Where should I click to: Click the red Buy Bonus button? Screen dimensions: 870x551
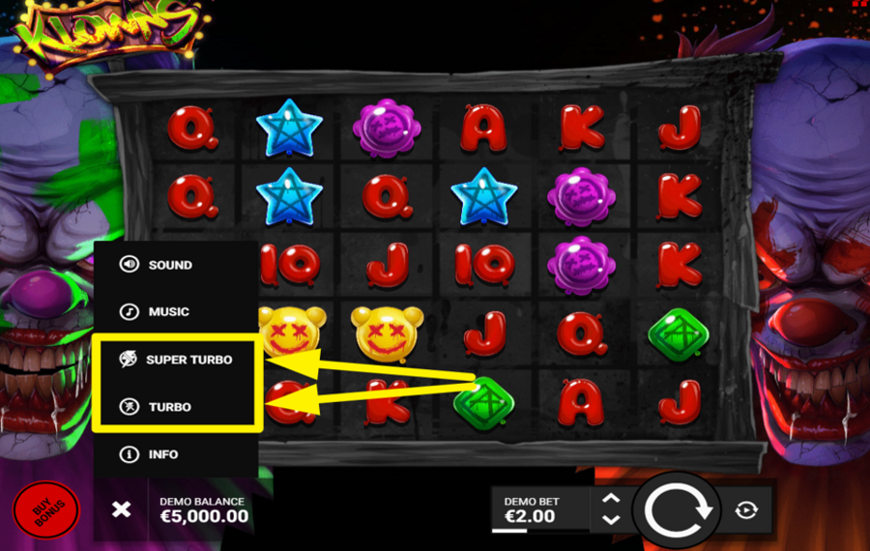click(x=46, y=510)
